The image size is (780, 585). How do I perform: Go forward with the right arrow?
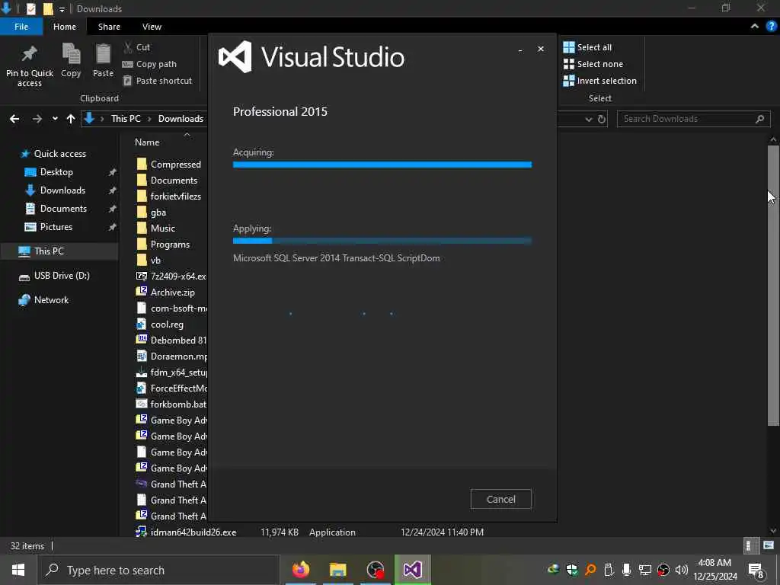pyautogui.click(x=37, y=119)
